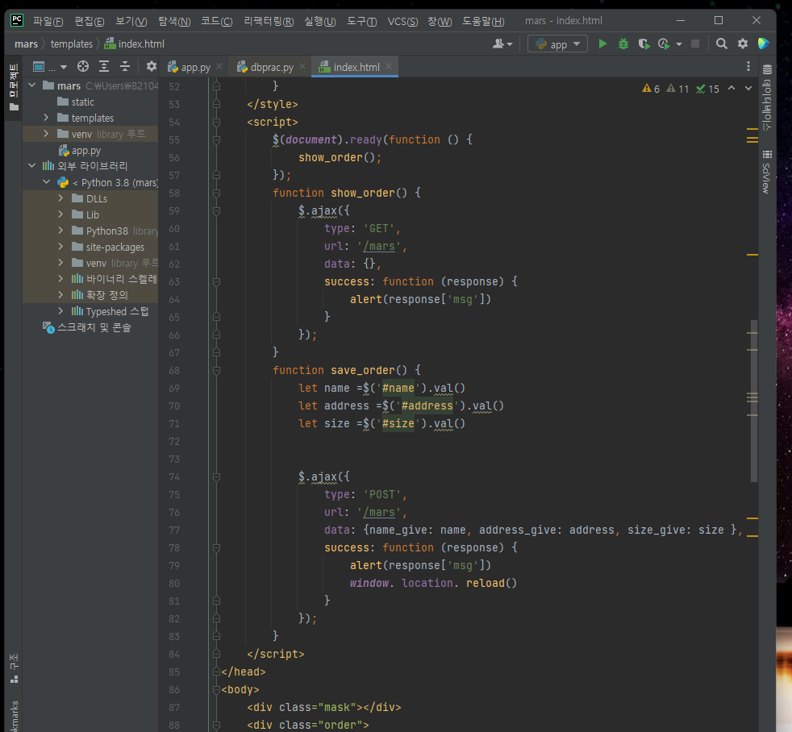Collapse the mars project root
This screenshot has width=792, height=732.
coord(31,85)
